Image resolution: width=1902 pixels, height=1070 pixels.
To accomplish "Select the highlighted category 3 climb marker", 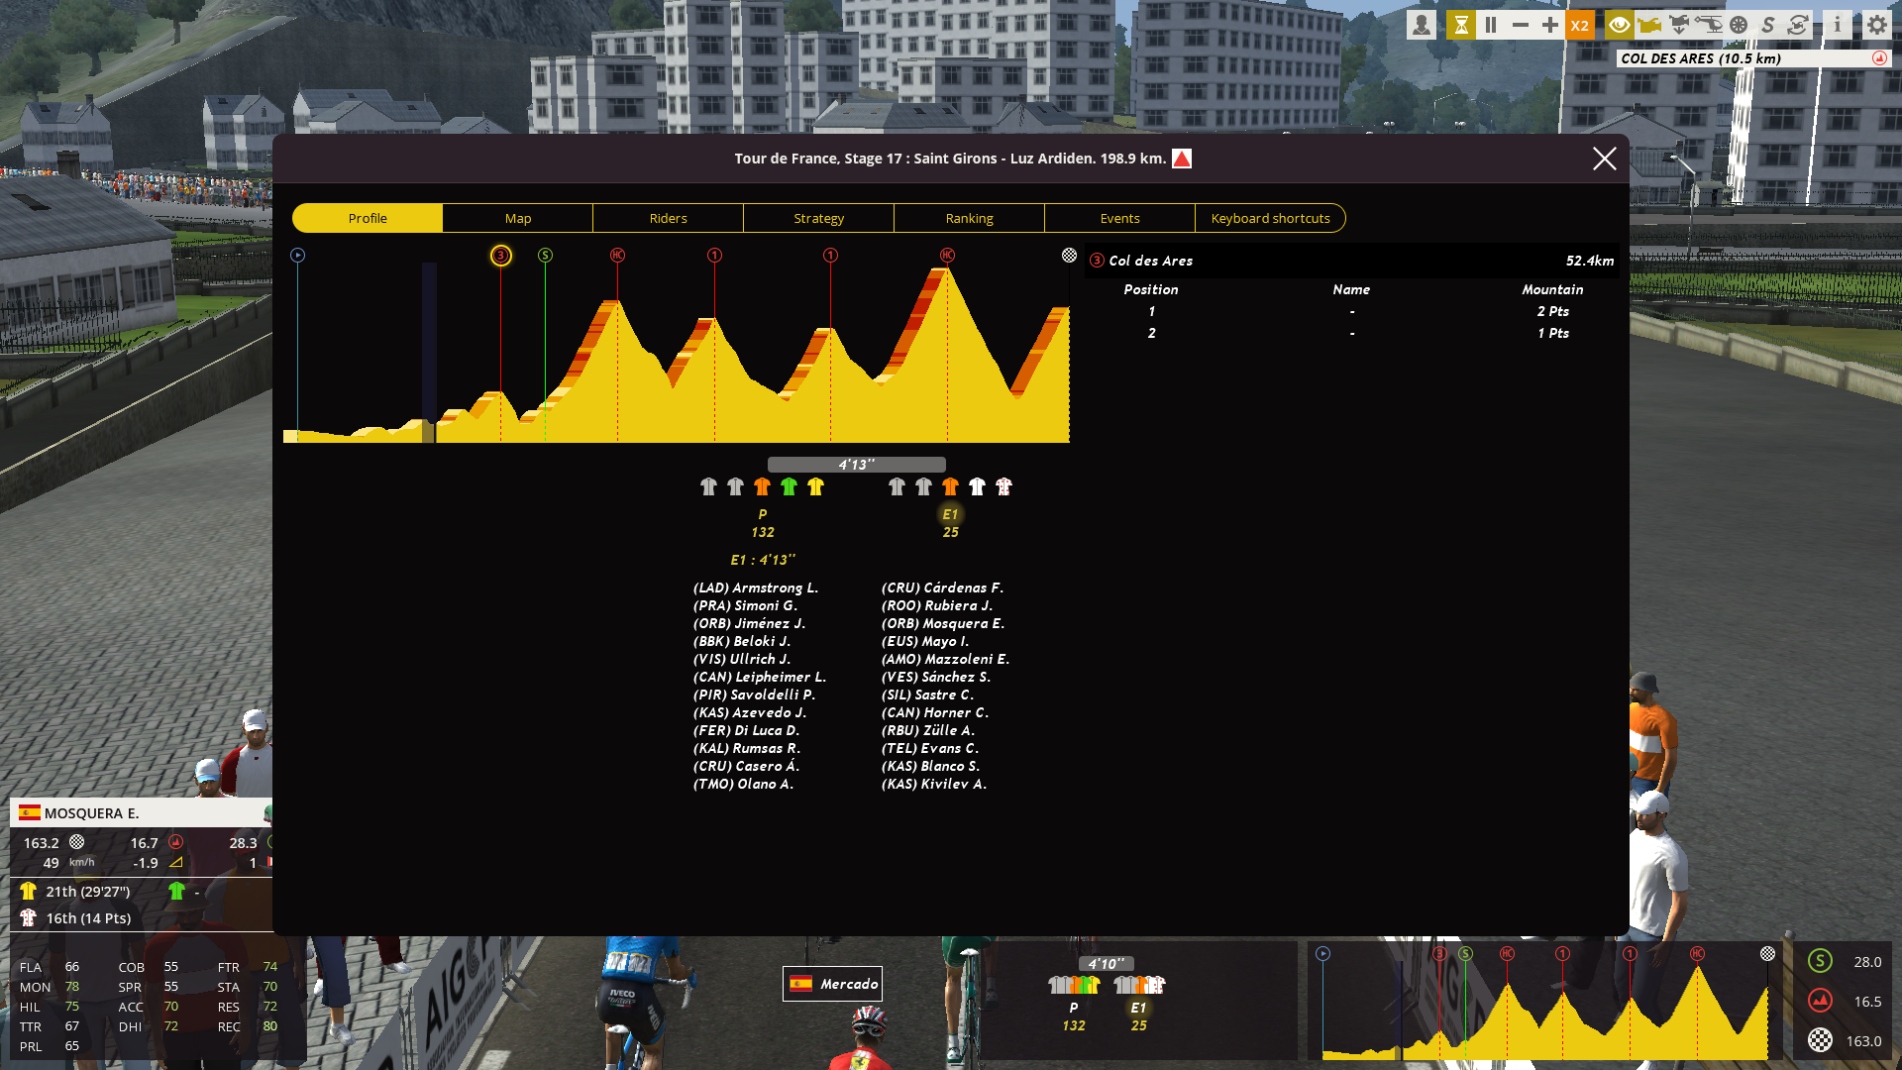I will (x=501, y=256).
